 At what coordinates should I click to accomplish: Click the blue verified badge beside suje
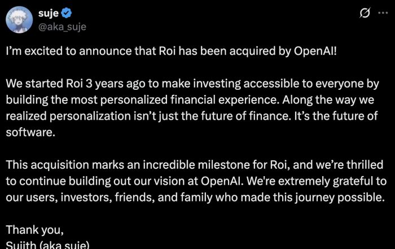coord(66,12)
